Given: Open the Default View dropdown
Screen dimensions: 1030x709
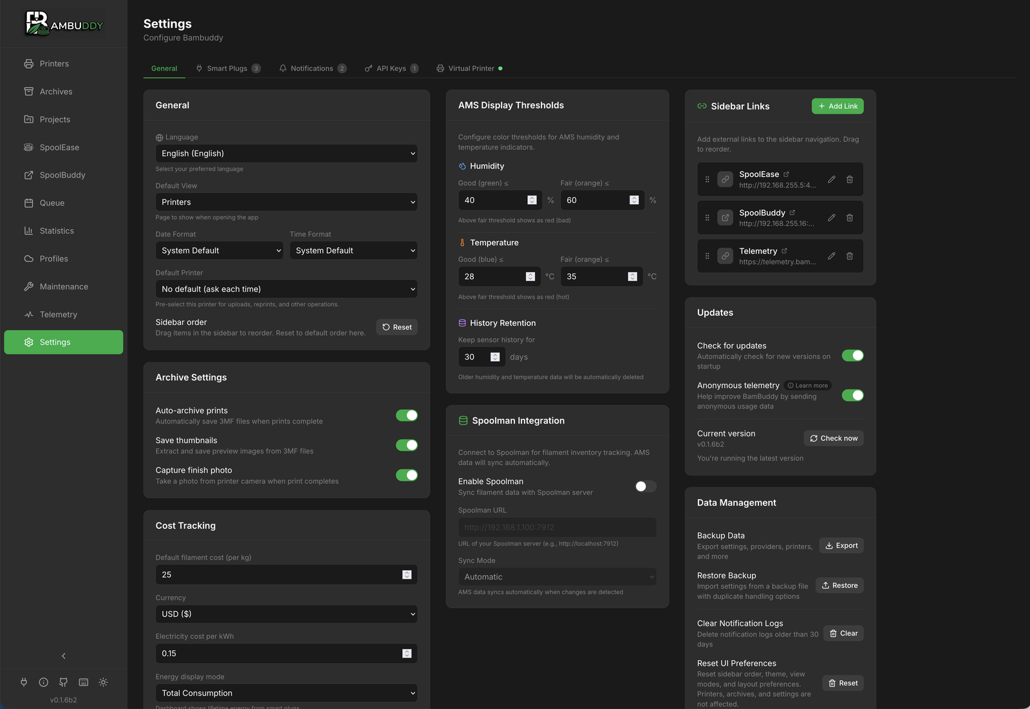Looking at the screenshot, I should [x=286, y=202].
